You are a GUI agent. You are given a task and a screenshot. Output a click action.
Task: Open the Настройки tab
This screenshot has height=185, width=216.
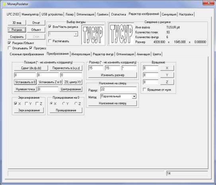click(x=186, y=14)
